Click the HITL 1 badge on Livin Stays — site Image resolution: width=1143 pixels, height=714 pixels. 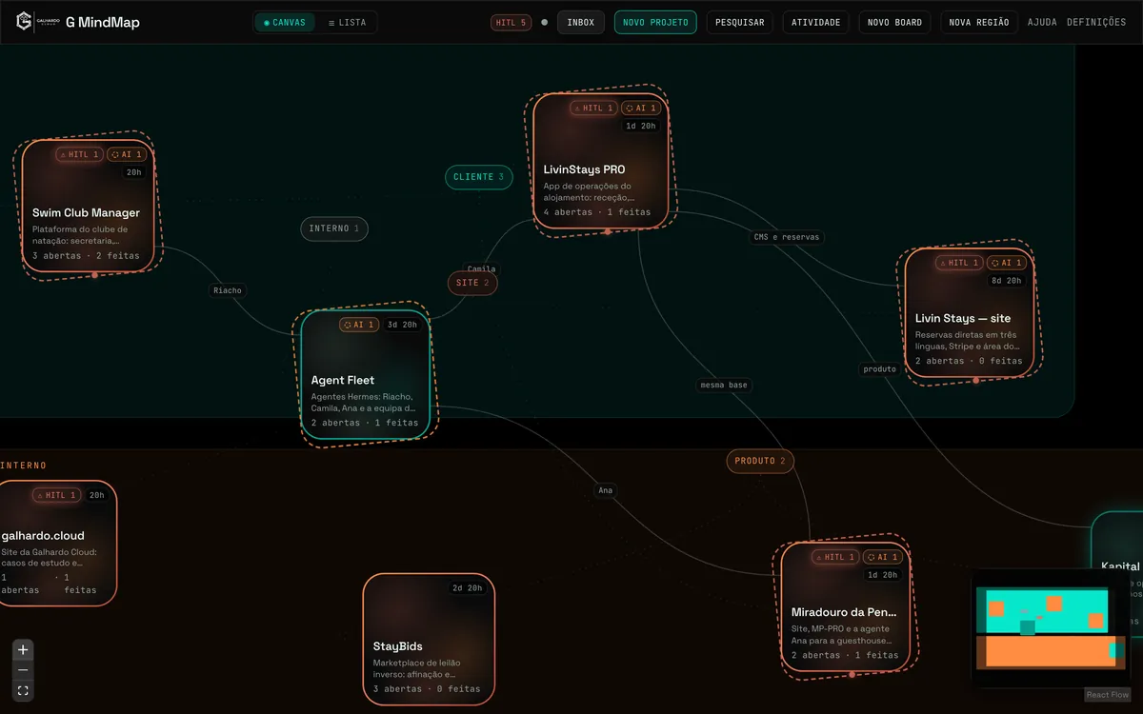point(958,263)
